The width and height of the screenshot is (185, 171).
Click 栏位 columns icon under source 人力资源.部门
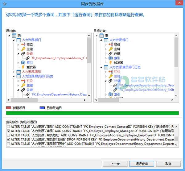point(23,44)
